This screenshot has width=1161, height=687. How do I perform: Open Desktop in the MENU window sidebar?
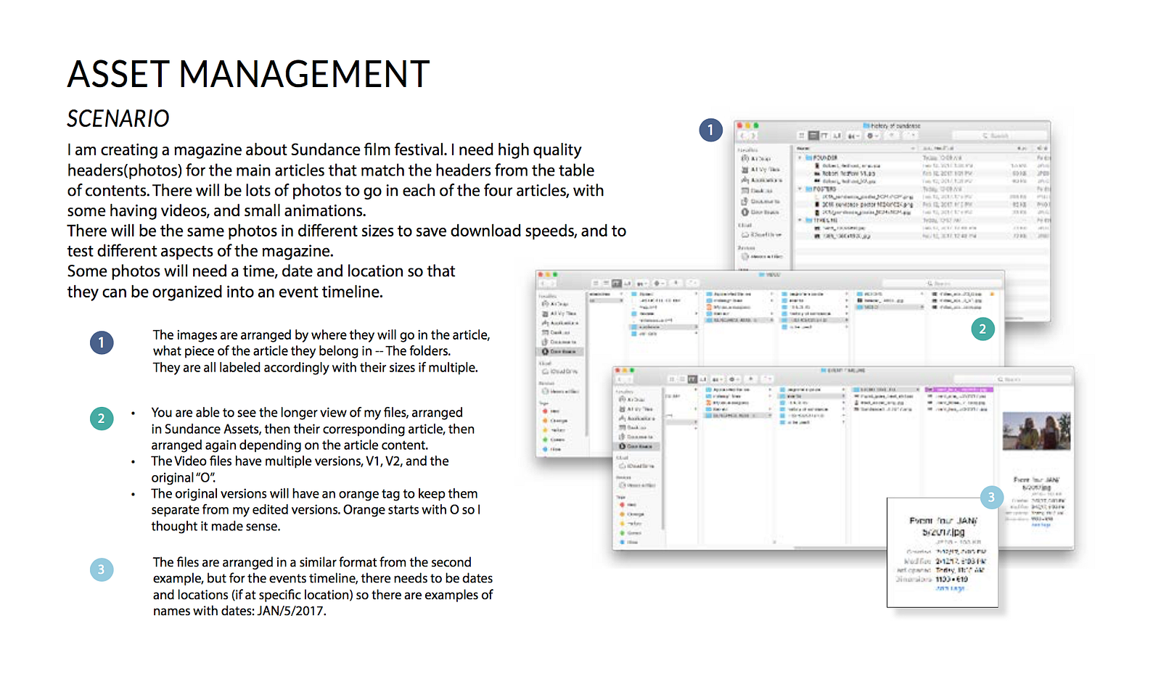point(557,332)
